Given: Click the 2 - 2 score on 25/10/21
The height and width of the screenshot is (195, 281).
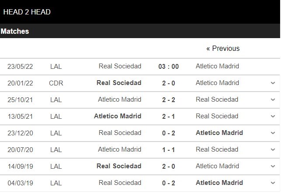Looking at the screenshot, I should pyautogui.click(x=168, y=100).
